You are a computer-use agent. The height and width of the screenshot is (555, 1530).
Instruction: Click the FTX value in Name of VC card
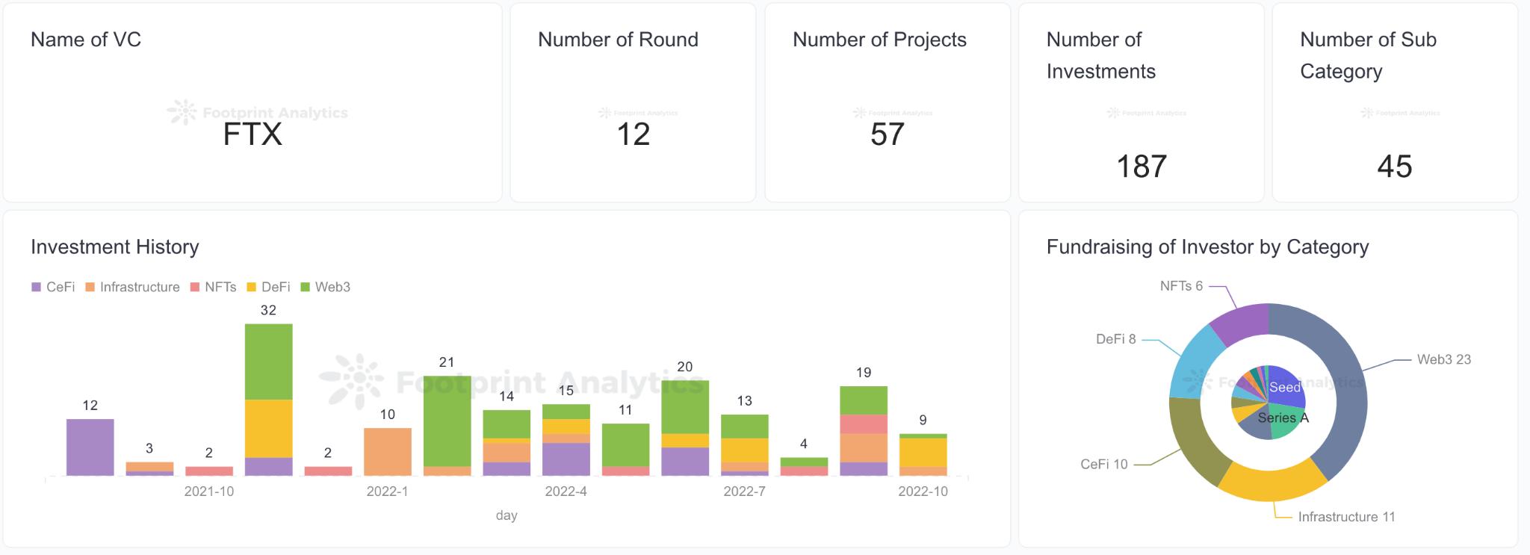point(253,134)
